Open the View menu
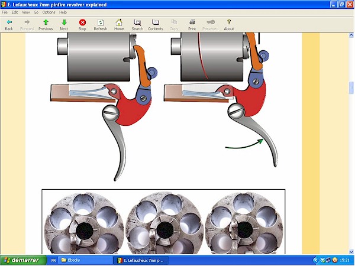This screenshot has height=266, width=355. [26, 12]
